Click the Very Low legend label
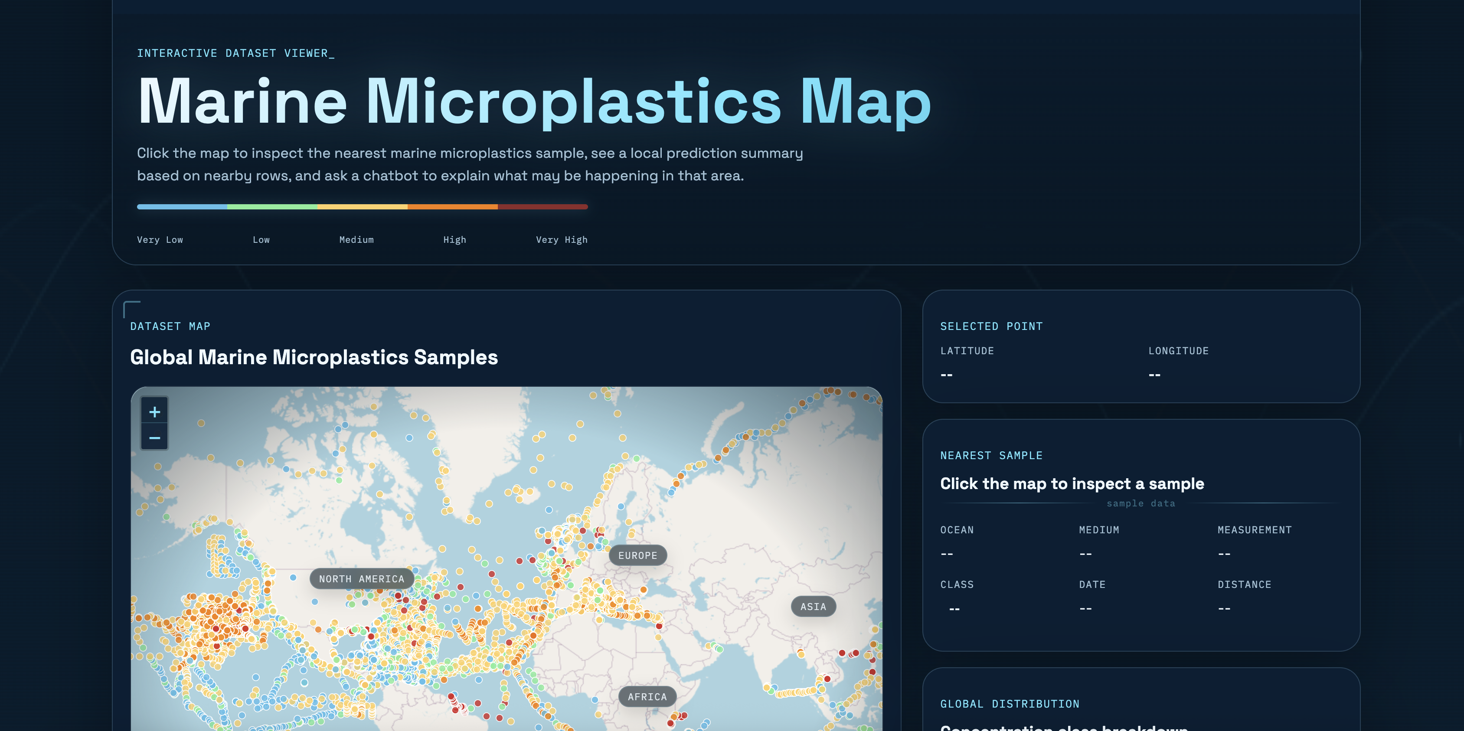Screen dimensions: 1464x731 pyautogui.click(x=160, y=240)
